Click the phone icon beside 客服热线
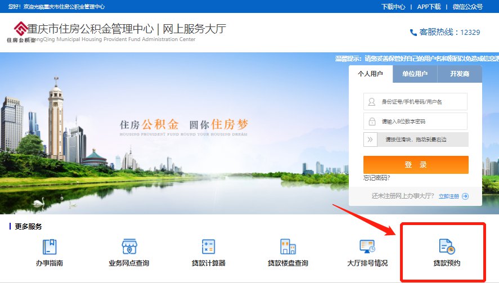 413,32
